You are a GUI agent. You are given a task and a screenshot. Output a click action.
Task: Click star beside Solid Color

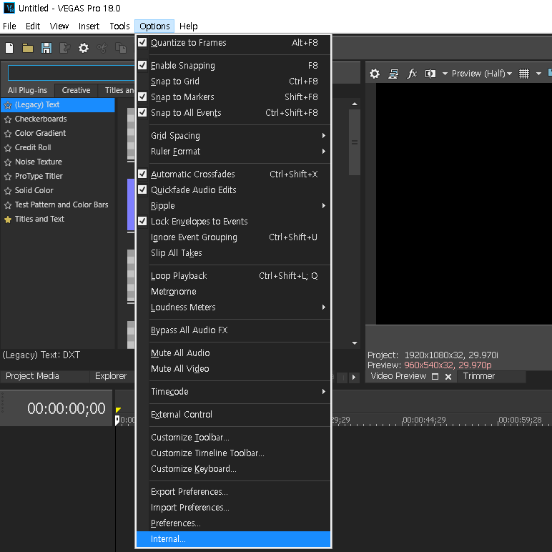pyautogui.click(x=8, y=191)
